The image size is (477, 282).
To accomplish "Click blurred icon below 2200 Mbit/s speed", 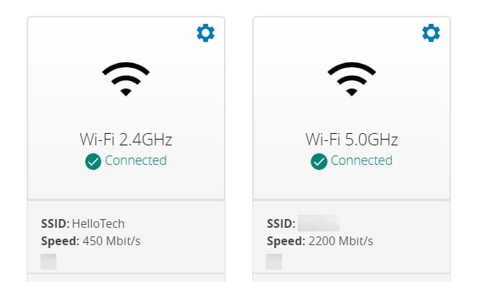I will [x=274, y=262].
